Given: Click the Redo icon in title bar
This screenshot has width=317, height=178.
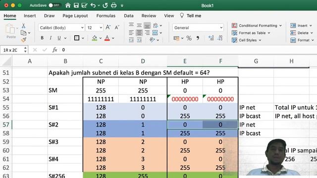Looking at the screenshot, I should (105, 5).
